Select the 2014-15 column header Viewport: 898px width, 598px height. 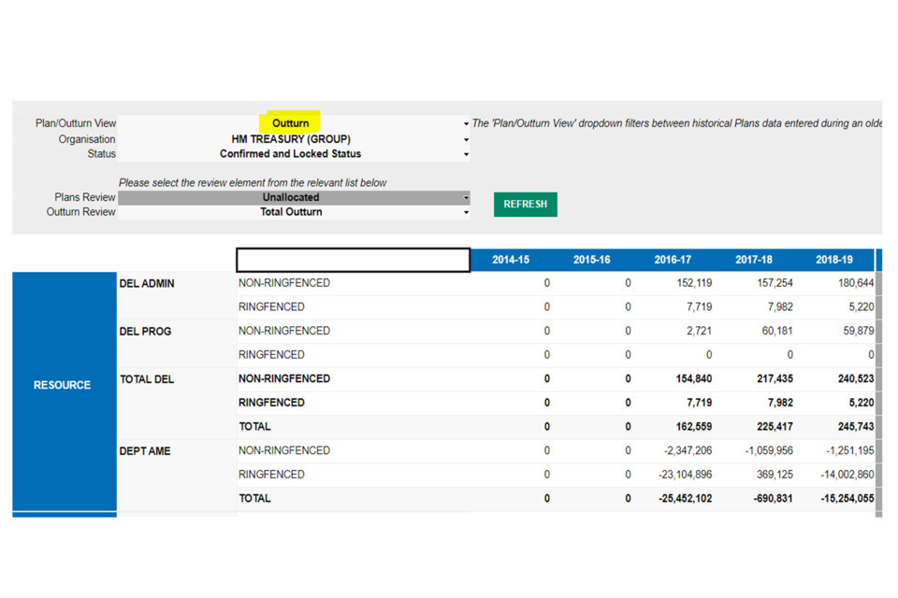point(511,260)
